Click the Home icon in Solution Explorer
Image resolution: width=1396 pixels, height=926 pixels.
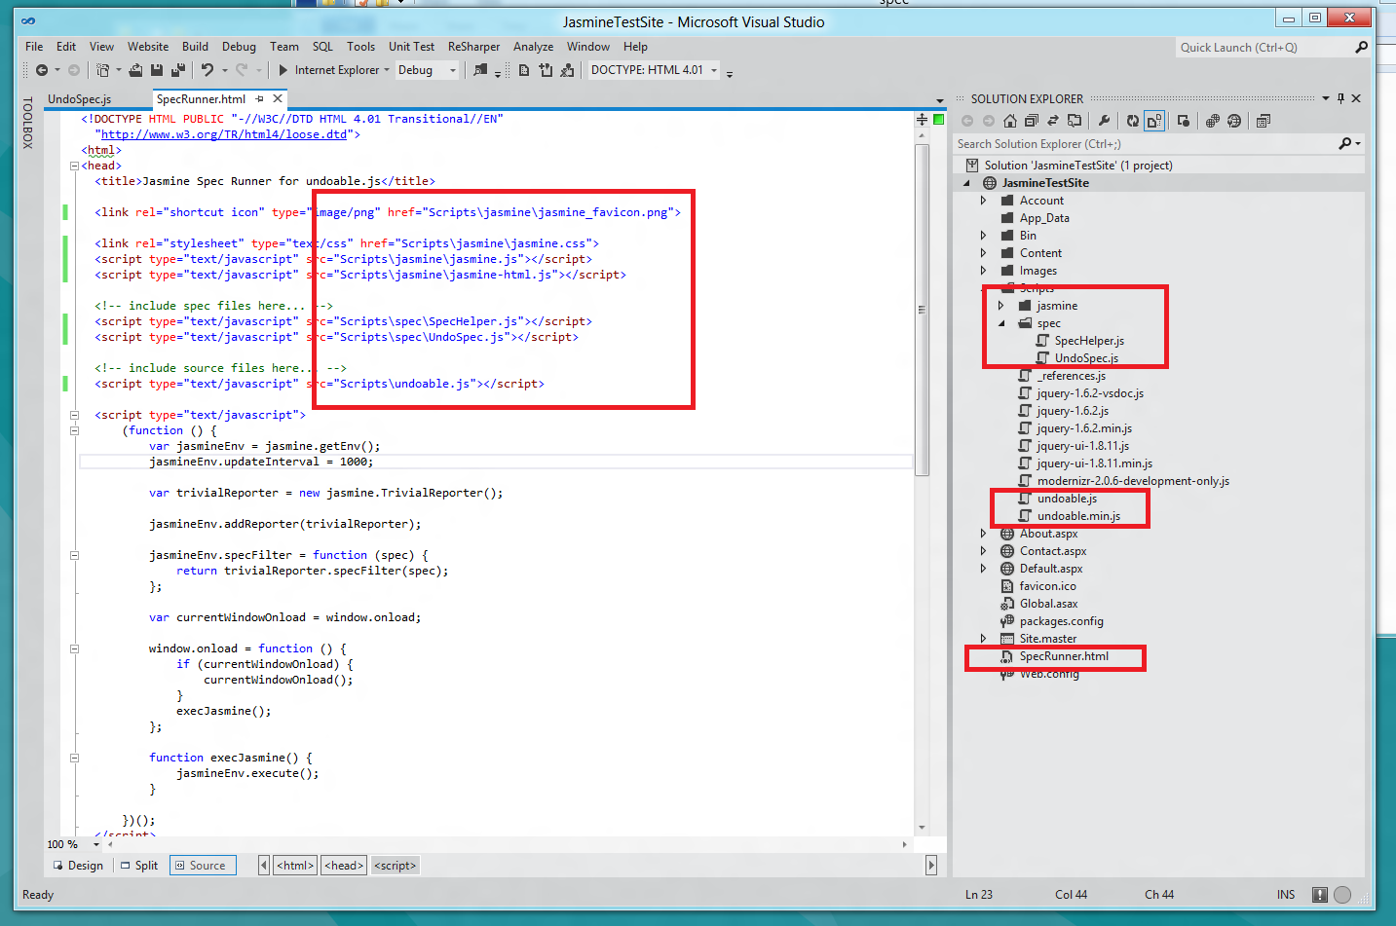(x=1010, y=121)
